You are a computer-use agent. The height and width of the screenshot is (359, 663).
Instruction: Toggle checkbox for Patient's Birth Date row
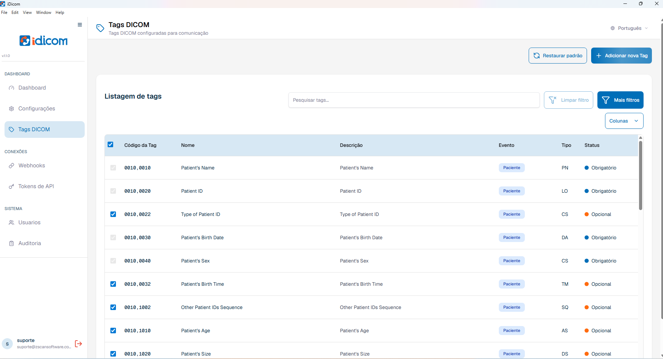point(113,237)
